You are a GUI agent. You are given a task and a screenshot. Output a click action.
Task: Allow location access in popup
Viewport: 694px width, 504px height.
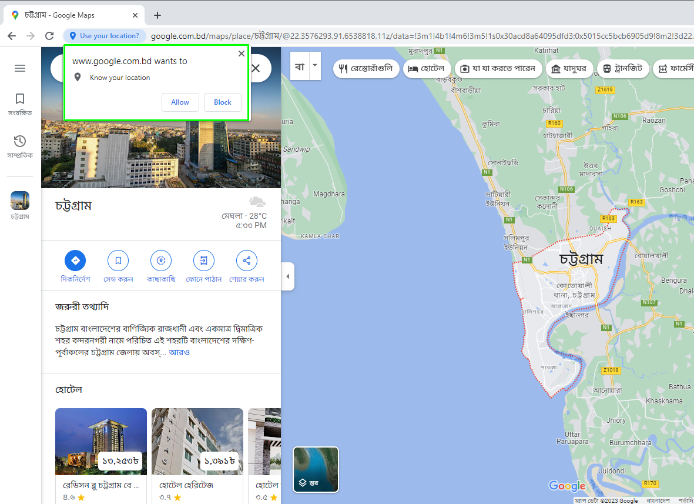click(180, 102)
